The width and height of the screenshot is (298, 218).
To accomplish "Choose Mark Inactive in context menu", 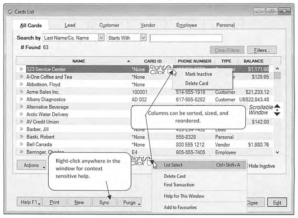I will coord(199,74).
